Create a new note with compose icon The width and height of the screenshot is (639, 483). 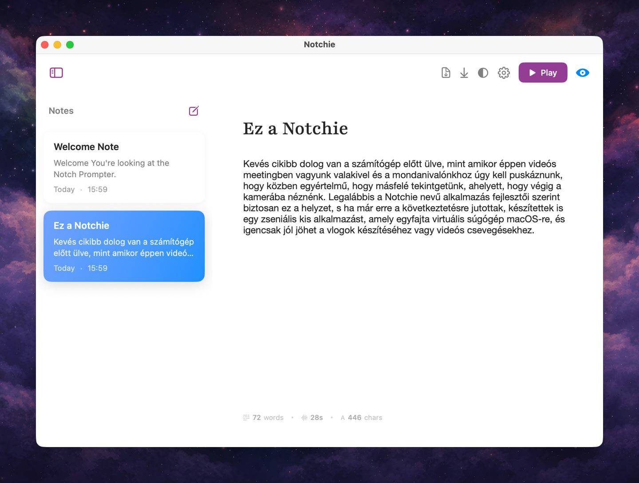point(194,111)
